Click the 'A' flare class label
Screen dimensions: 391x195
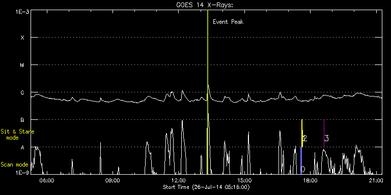(22, 147)
